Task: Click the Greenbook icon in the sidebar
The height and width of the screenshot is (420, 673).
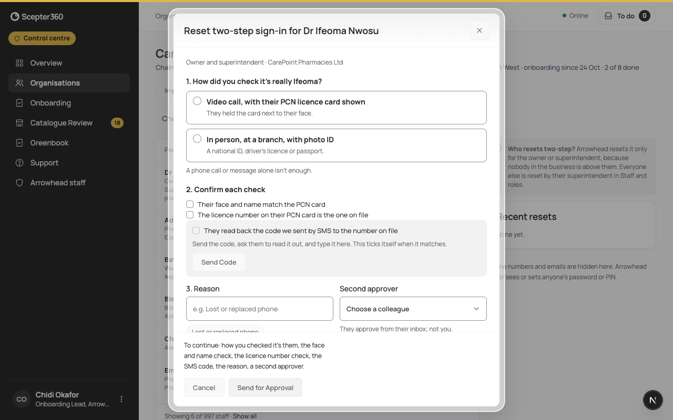Action: tap(19, 143)
